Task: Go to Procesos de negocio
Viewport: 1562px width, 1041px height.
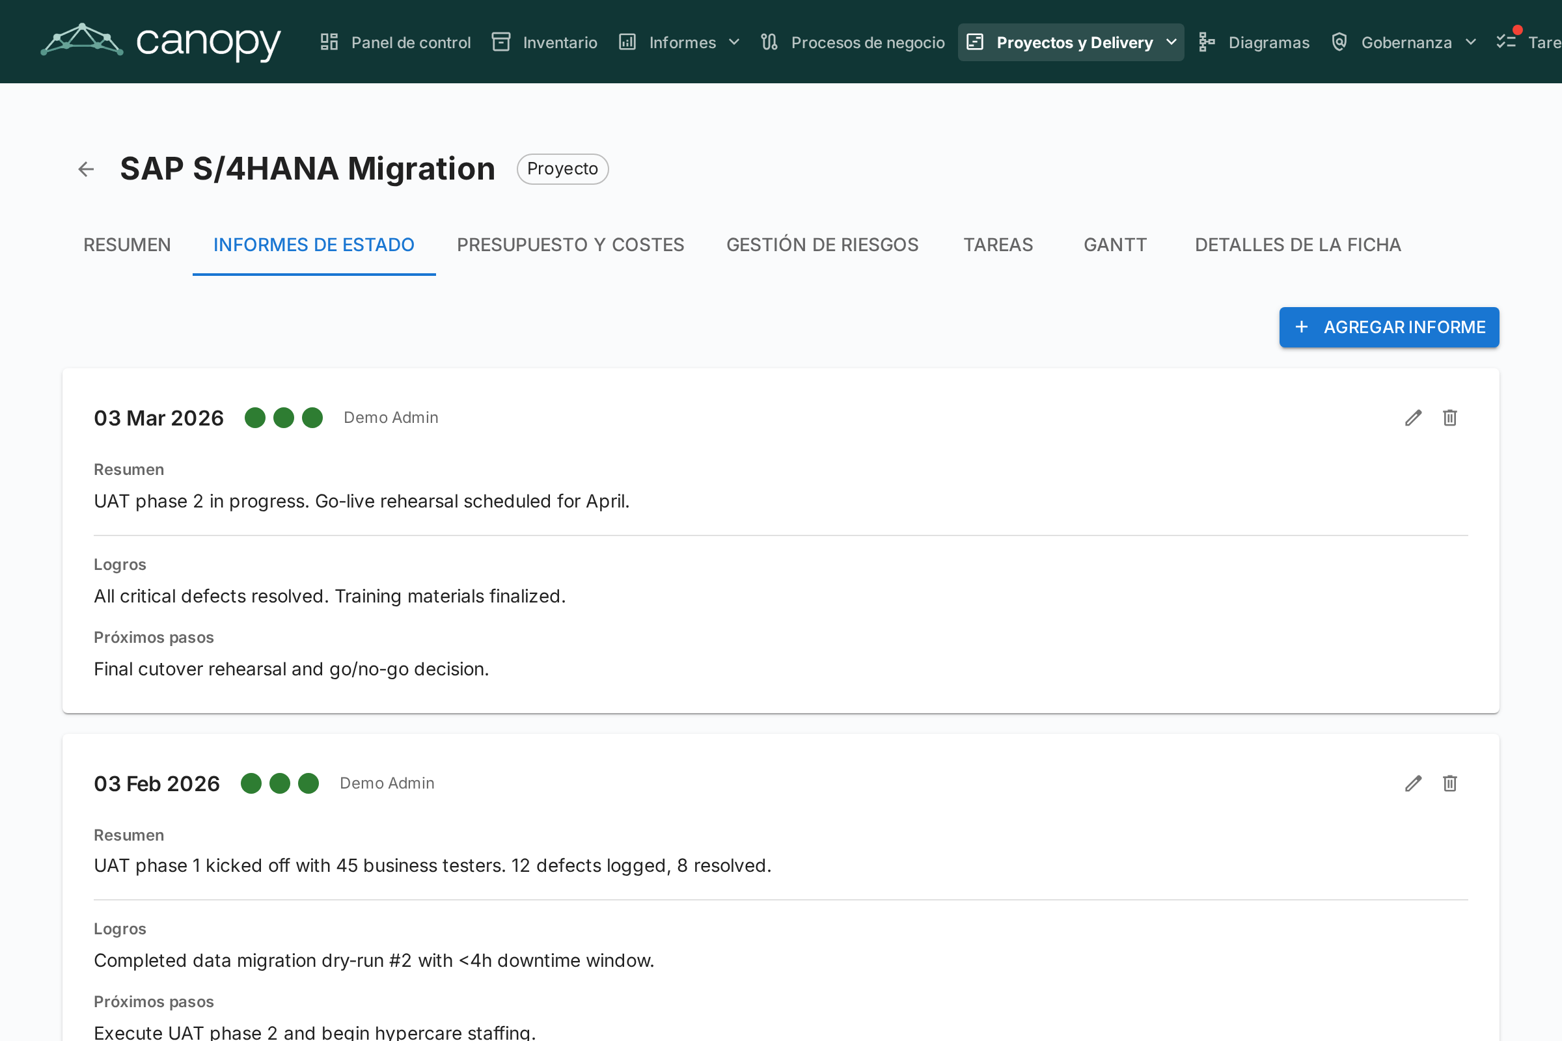Action: coord(853,42)
